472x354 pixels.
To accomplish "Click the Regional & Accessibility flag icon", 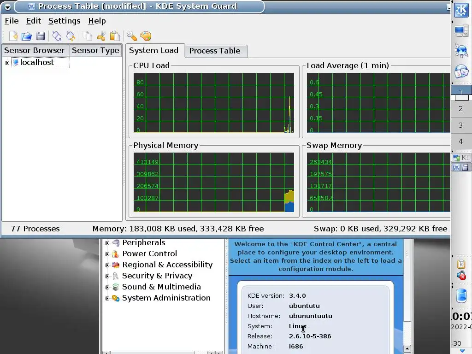I will (116, 265).
